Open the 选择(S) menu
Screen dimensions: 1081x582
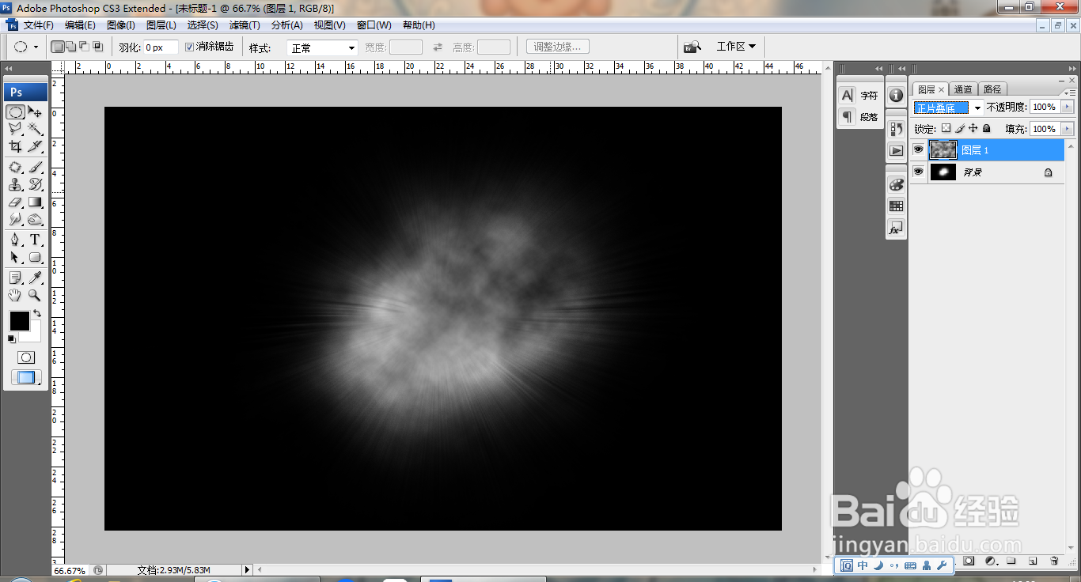pos(203,25)
